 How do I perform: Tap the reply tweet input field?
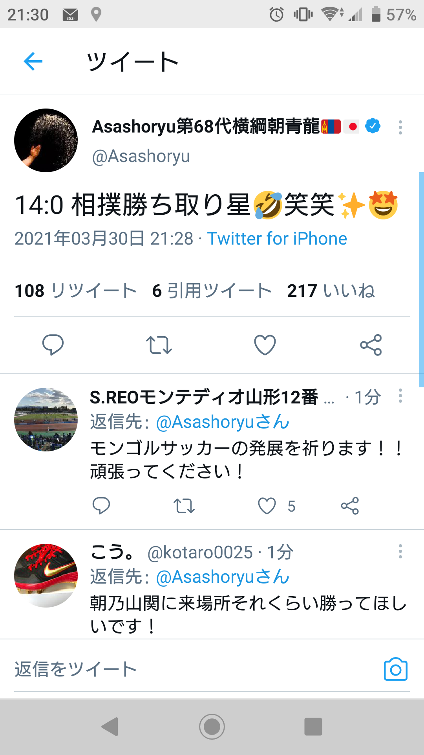point(196,669)
